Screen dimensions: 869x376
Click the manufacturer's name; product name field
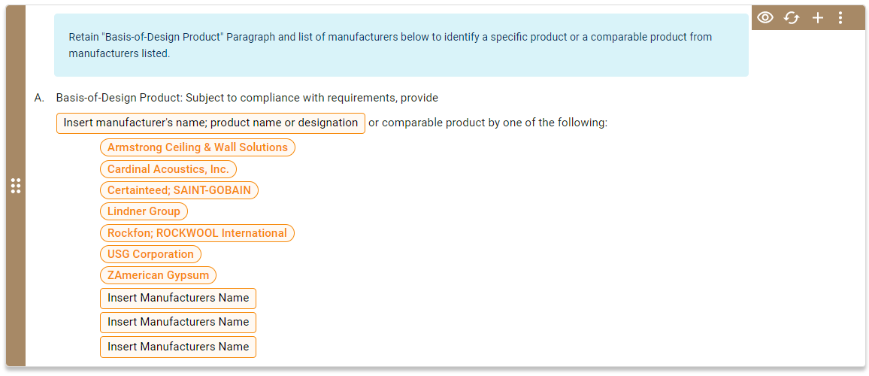click(x=210, y=123)
